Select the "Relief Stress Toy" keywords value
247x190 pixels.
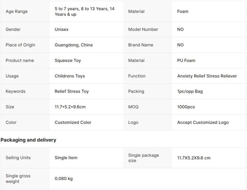tap(72, 91)
